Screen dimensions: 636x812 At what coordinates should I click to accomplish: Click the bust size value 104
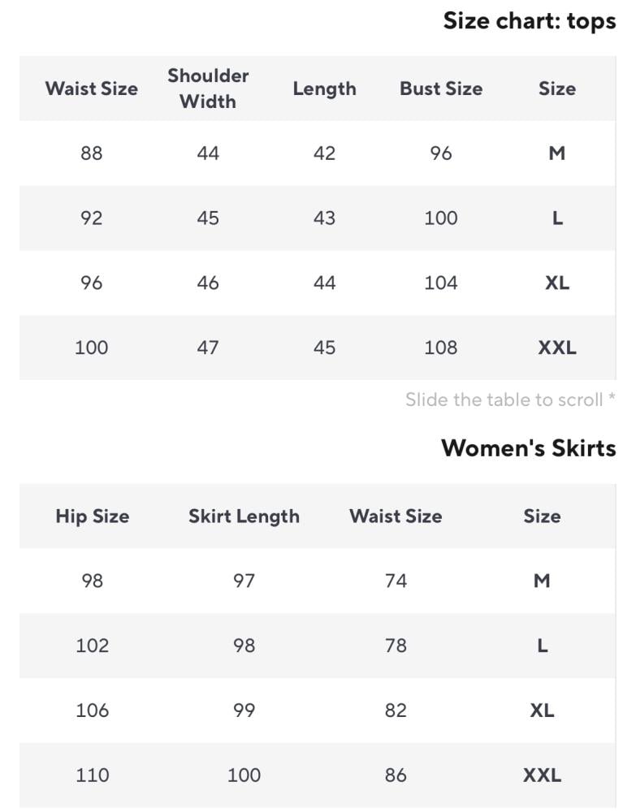(x=440, y=283)
